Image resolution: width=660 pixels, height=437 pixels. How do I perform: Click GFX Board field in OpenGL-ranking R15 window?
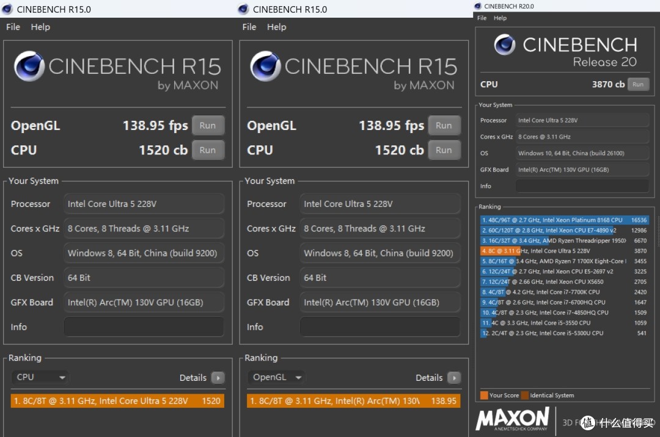tap(380, 303)
